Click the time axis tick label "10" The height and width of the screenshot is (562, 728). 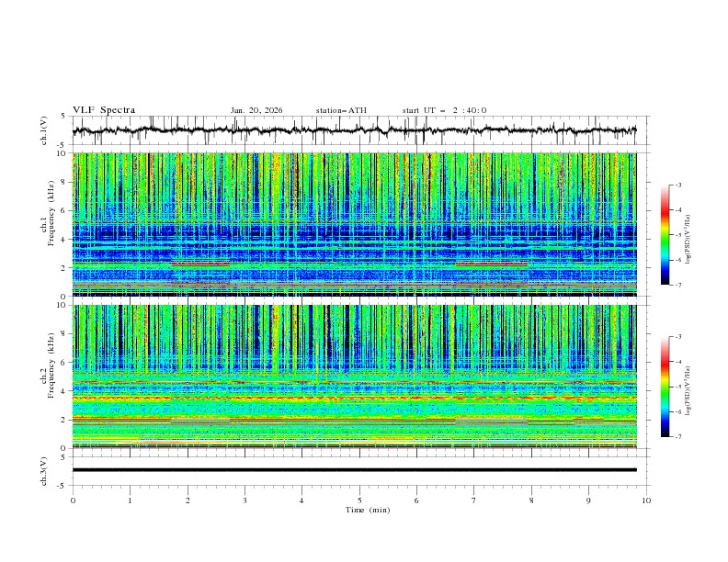[x=646, y=500]
